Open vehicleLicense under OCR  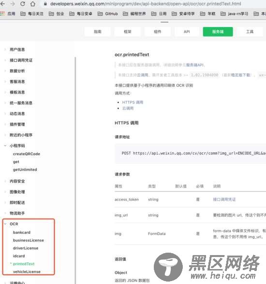point(27,271)
